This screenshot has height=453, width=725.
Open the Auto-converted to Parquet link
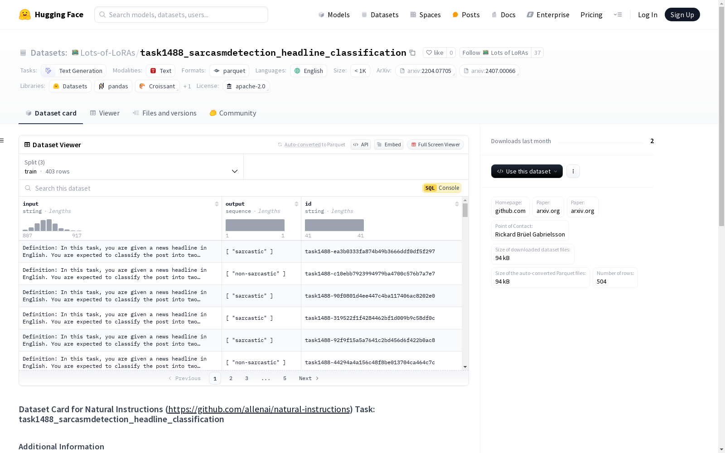(x=302, y=145)
